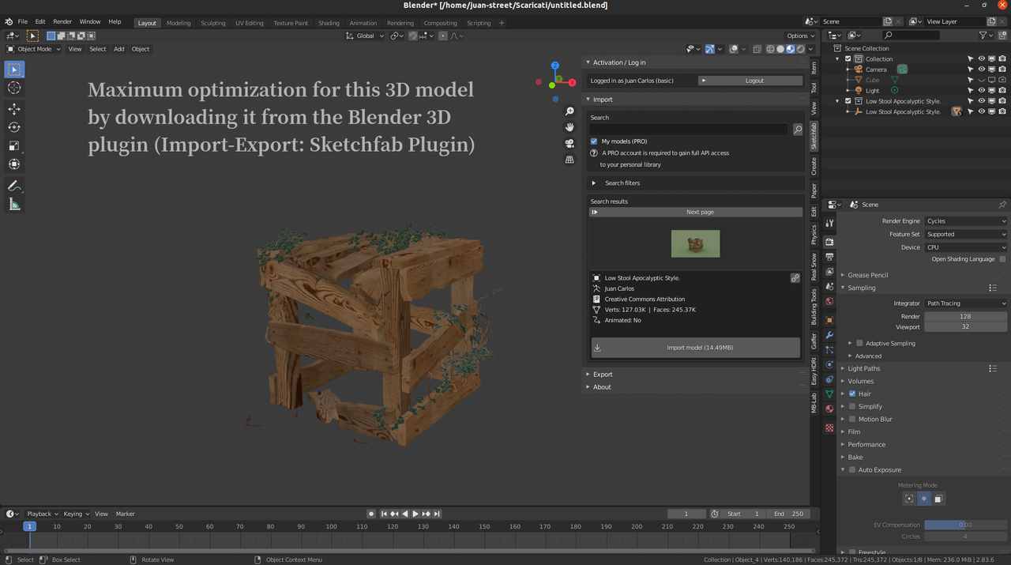This screenshot has width=1011, height=565.
Task: Select the Rotate tool
Action: point(14,127)
